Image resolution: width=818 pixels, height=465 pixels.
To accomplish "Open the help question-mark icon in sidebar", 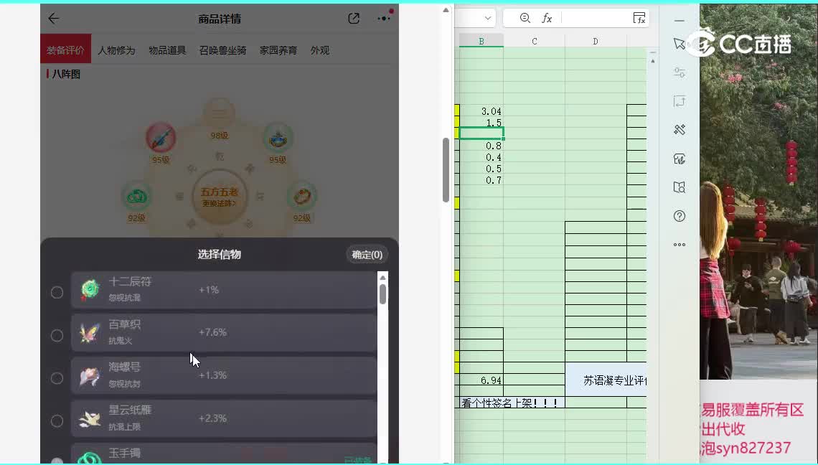I will pos(680,216).
